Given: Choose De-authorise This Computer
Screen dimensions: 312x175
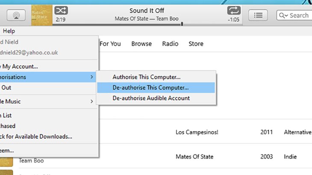Looking at the screenshot, I should [150, 87].
